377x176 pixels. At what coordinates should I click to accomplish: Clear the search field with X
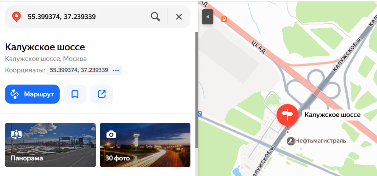tap(179, 17)
